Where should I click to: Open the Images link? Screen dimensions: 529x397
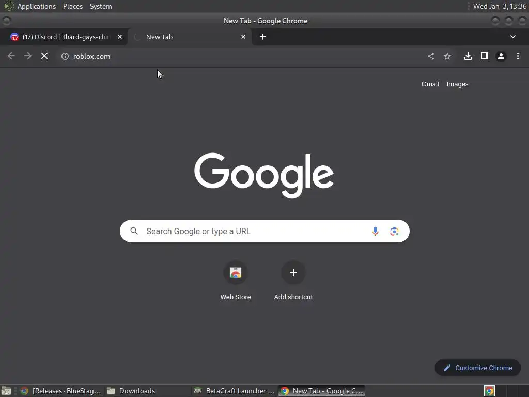(x=457, y=84)
